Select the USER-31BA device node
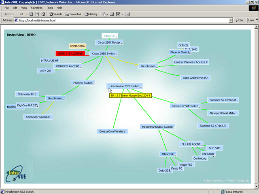Viewport: 259px width, 194px height. [x=77, y=46]
